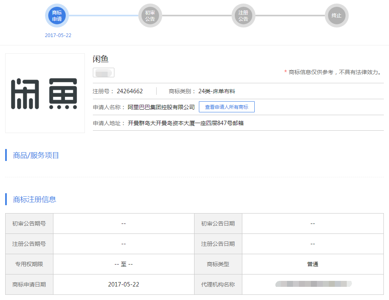Click the 注册公告期号 table header cell
This screenshot has width=389, height=300.
pos(29,244)
